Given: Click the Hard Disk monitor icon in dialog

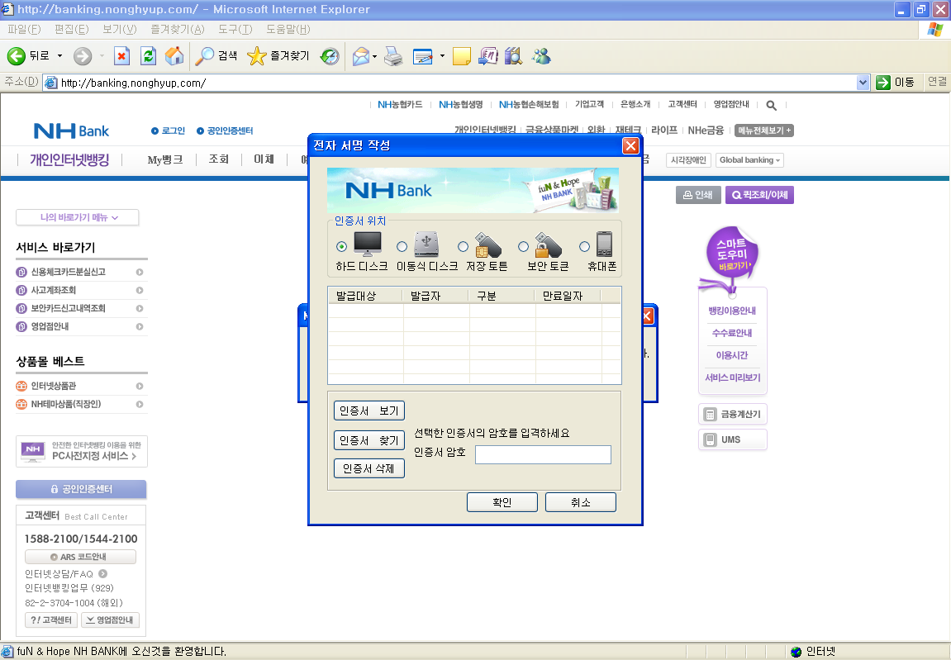Looking at the screenshot, I should click(368, 245).
